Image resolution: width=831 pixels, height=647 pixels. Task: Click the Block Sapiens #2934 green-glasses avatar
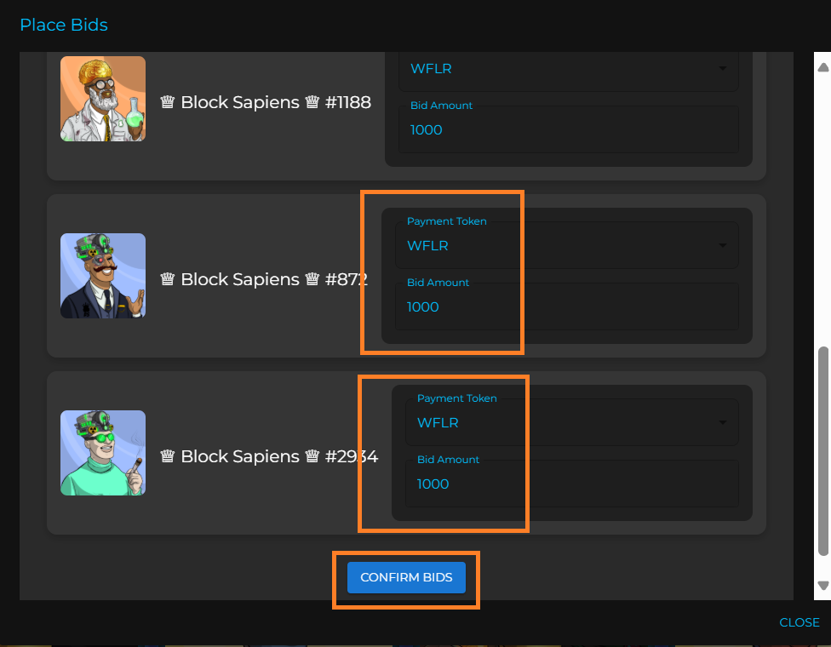103,453
